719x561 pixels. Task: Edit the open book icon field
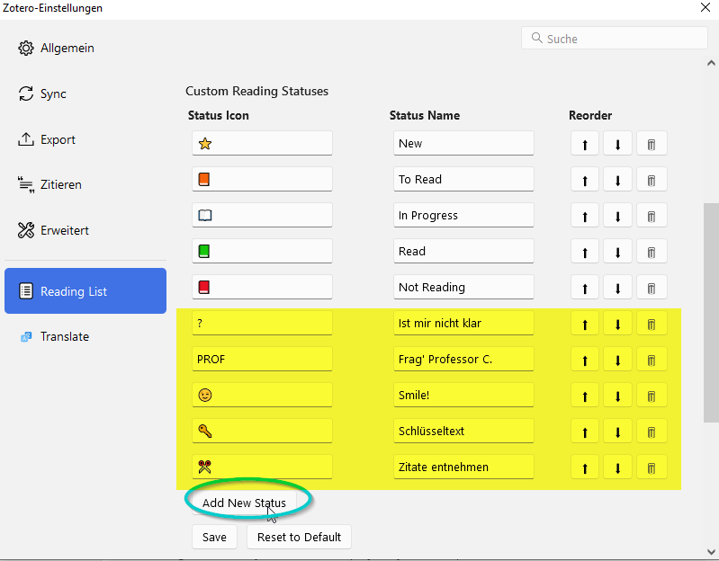[x=262, y=215]
